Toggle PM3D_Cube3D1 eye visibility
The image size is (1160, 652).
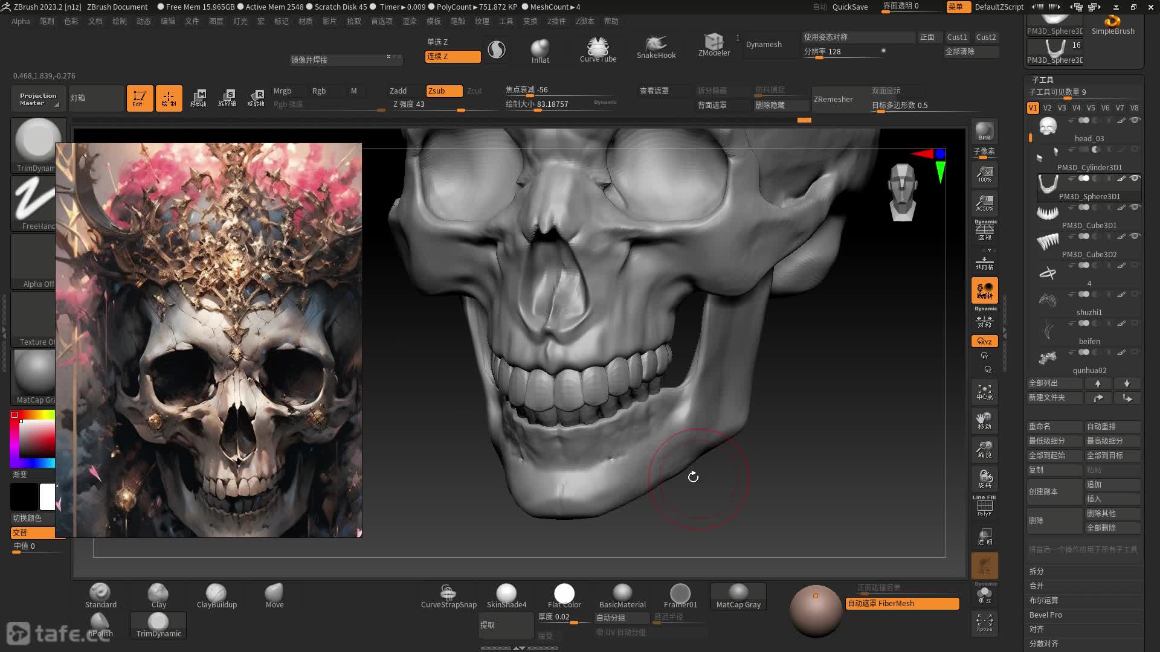[x=1135, y=208]
